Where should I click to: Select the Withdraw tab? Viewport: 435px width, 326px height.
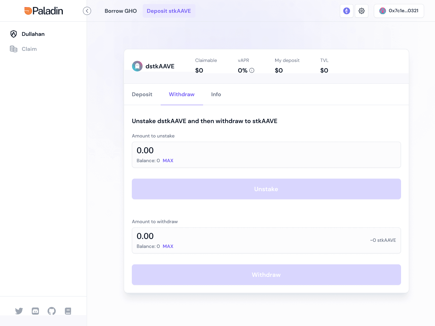click(x=182, y=94)
